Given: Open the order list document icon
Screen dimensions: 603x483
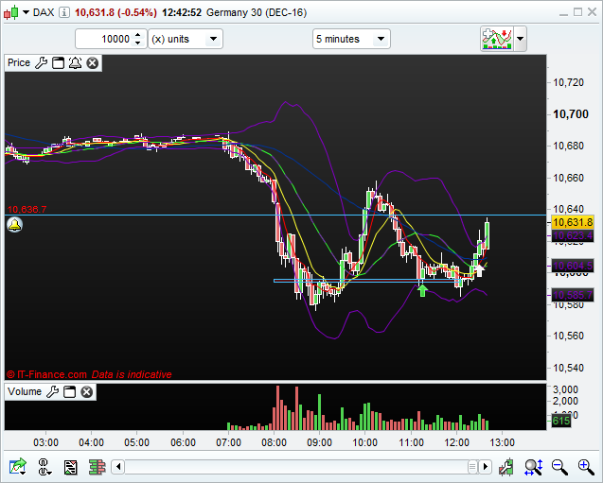Looking at the screenshot, I should click(x=70, y=467).
